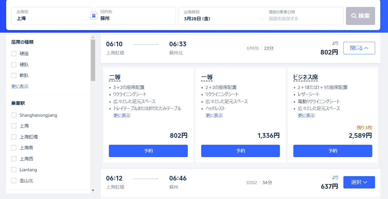Select the Shanghaisongjiang station checkbox
This screenshot has width=388, height=199.
click(14, 115)
